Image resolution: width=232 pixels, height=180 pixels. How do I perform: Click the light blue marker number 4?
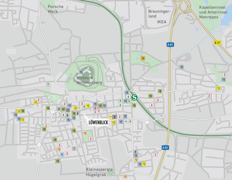coord(126,121)
